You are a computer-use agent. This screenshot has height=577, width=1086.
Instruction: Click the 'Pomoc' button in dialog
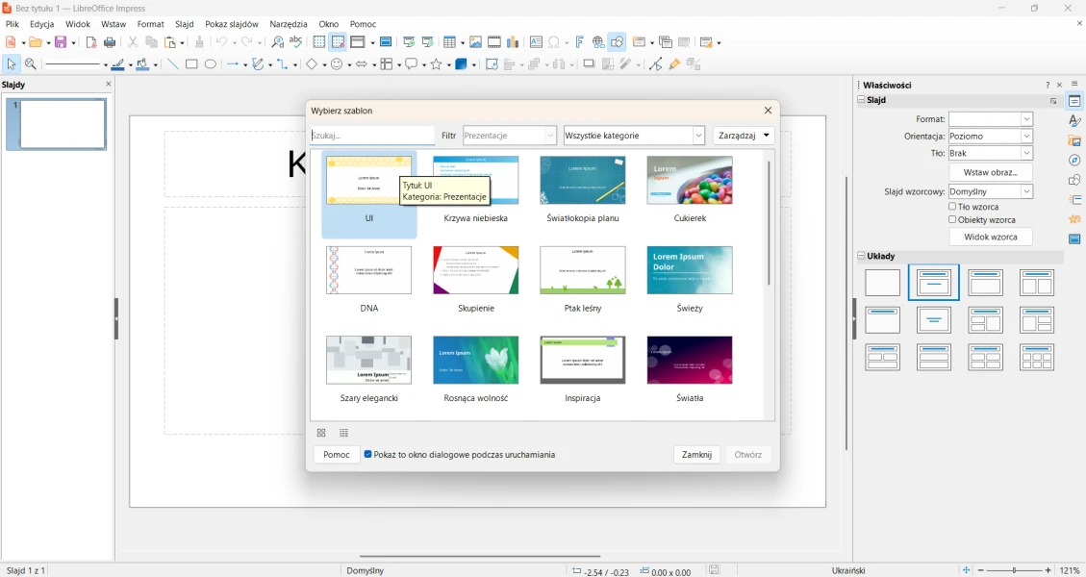point(336,455)
